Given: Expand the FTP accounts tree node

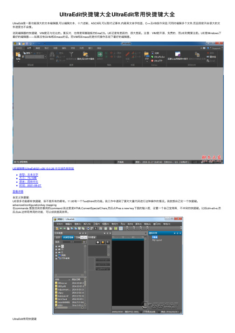Looking at the screenshot, I should click(x=56, y=258).
